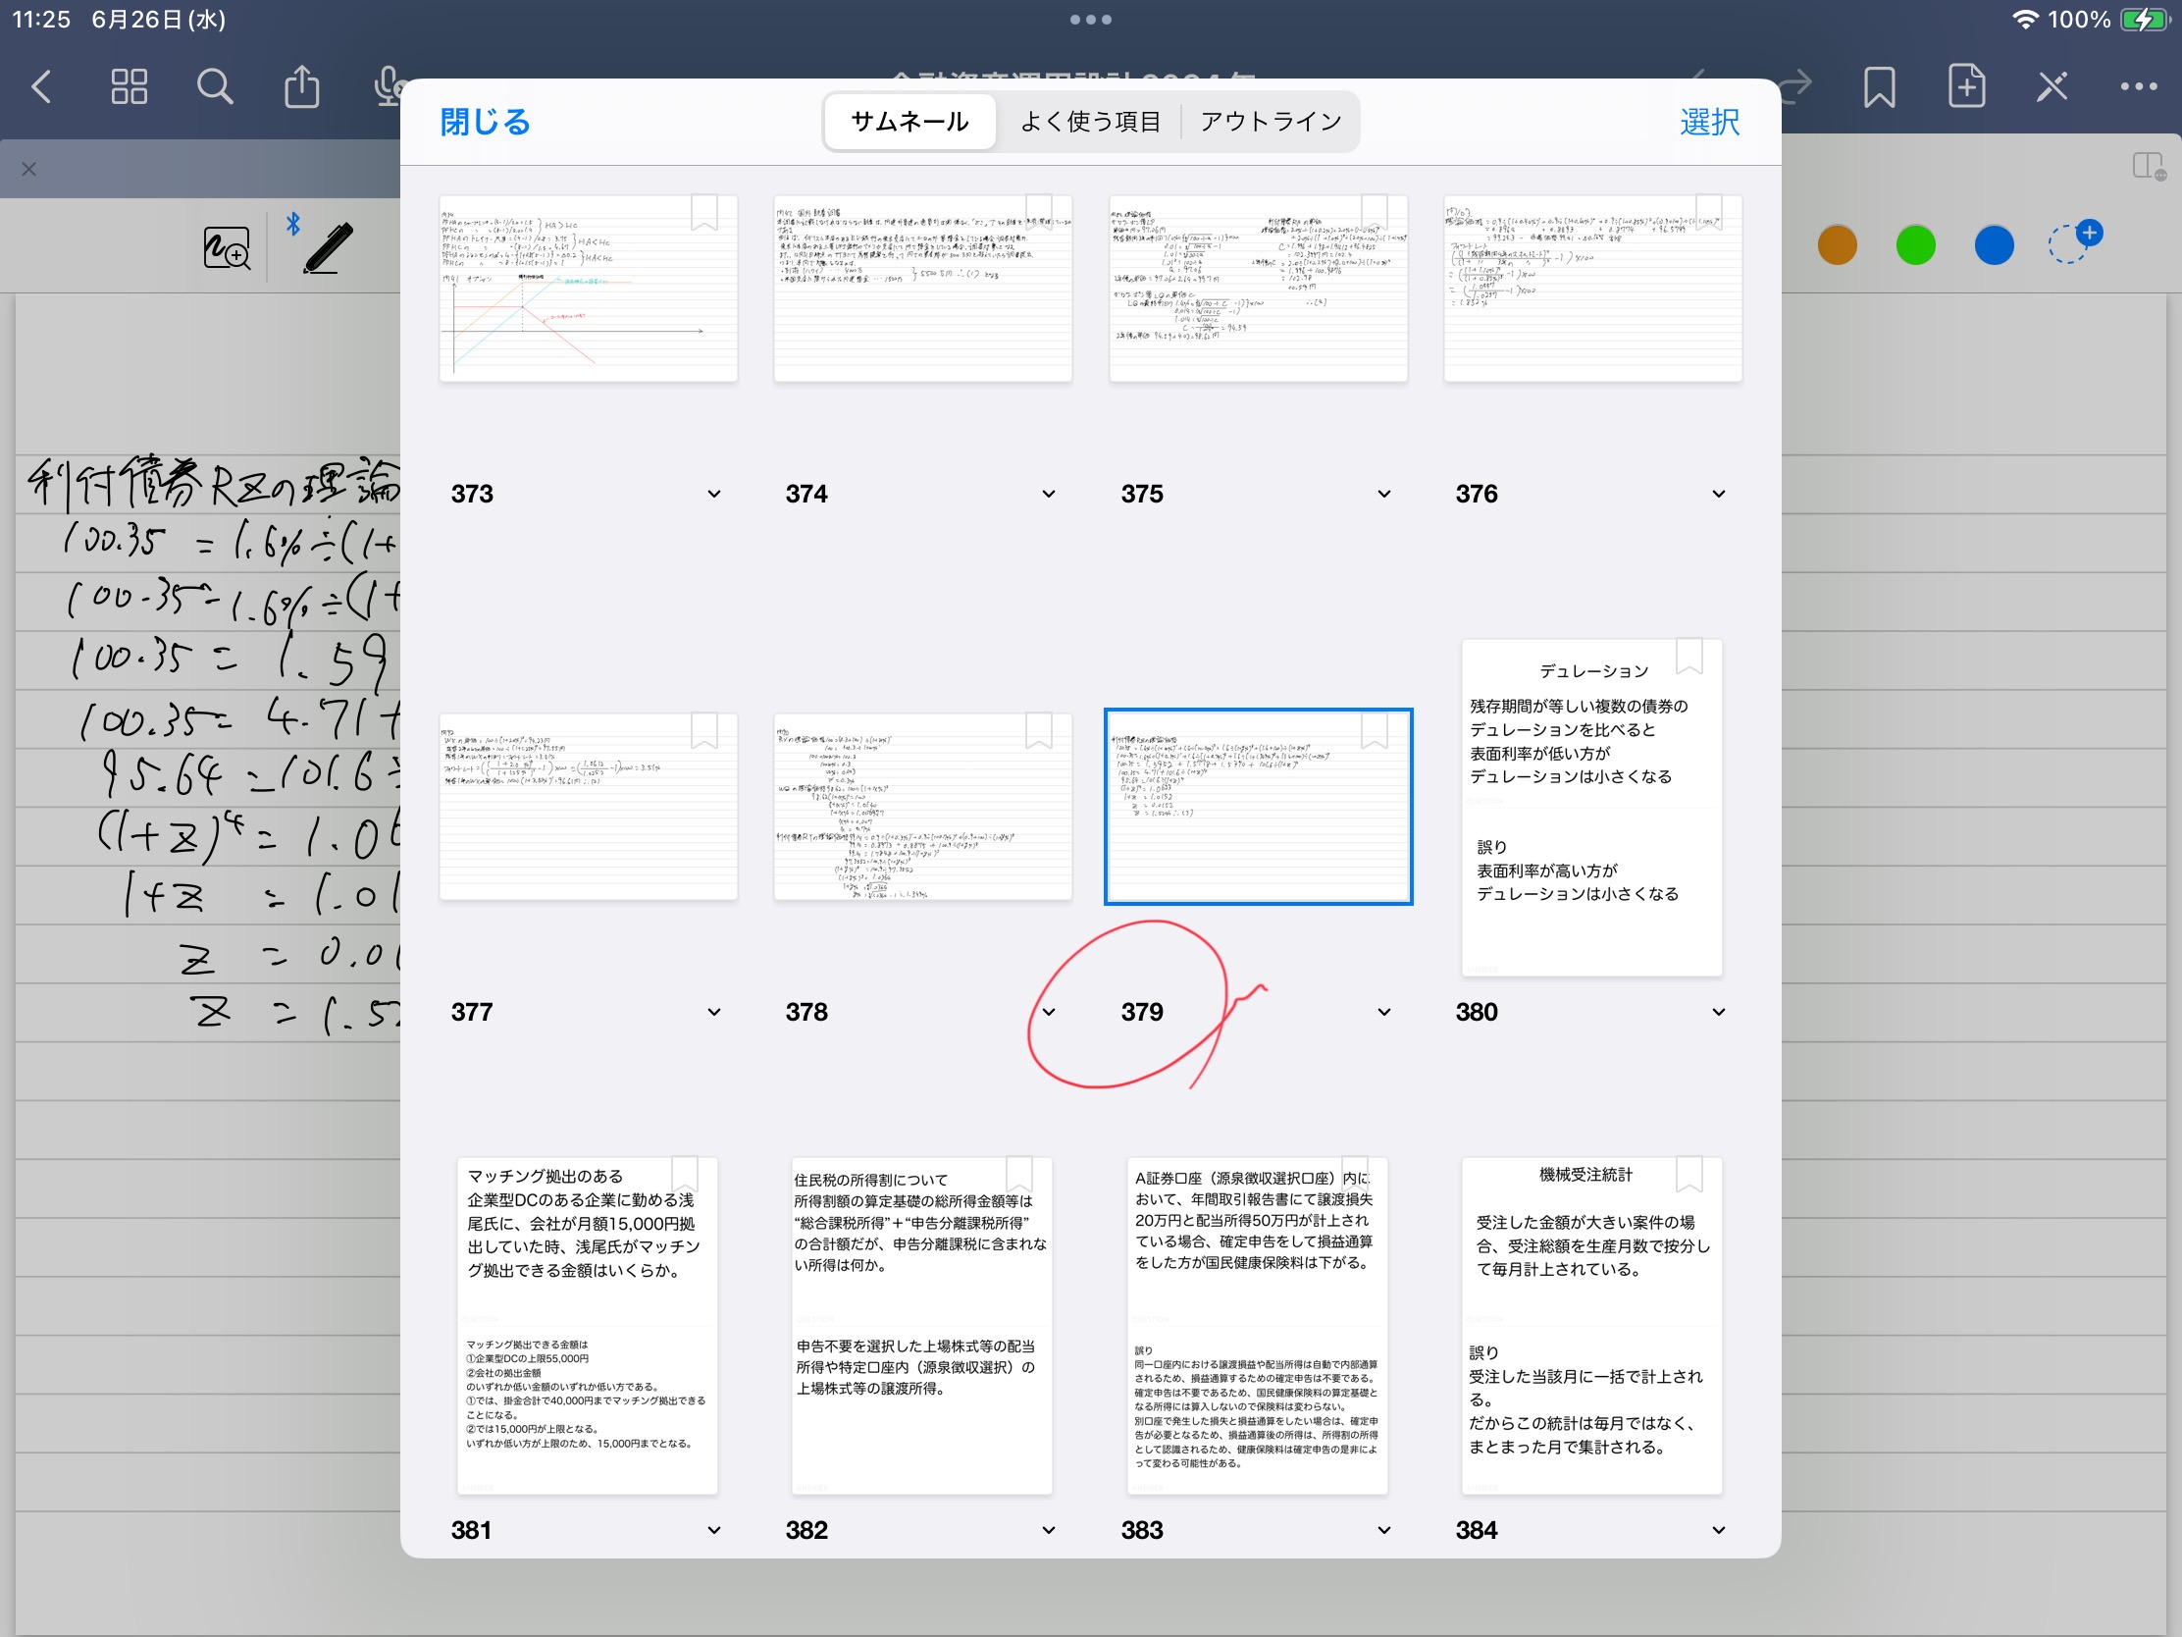Open the search magnifier icon

pyautogui.click(x=214, y=86)
